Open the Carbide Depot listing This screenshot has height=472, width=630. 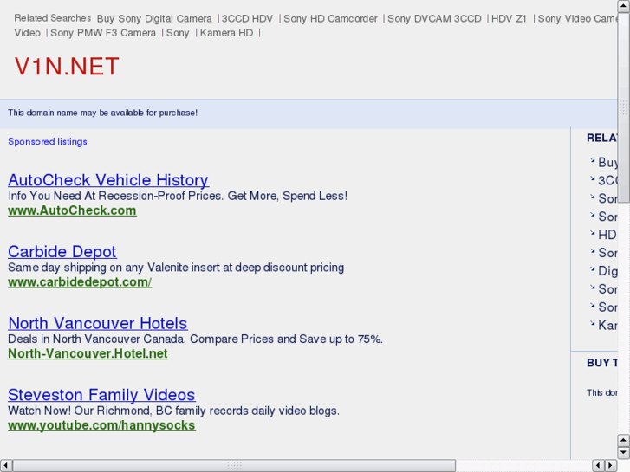pyautogui.click(x=62, y=252)
